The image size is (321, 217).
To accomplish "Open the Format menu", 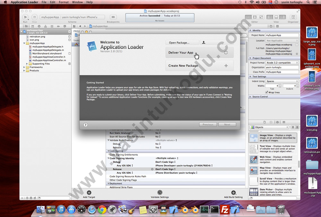I will point(64,2).
